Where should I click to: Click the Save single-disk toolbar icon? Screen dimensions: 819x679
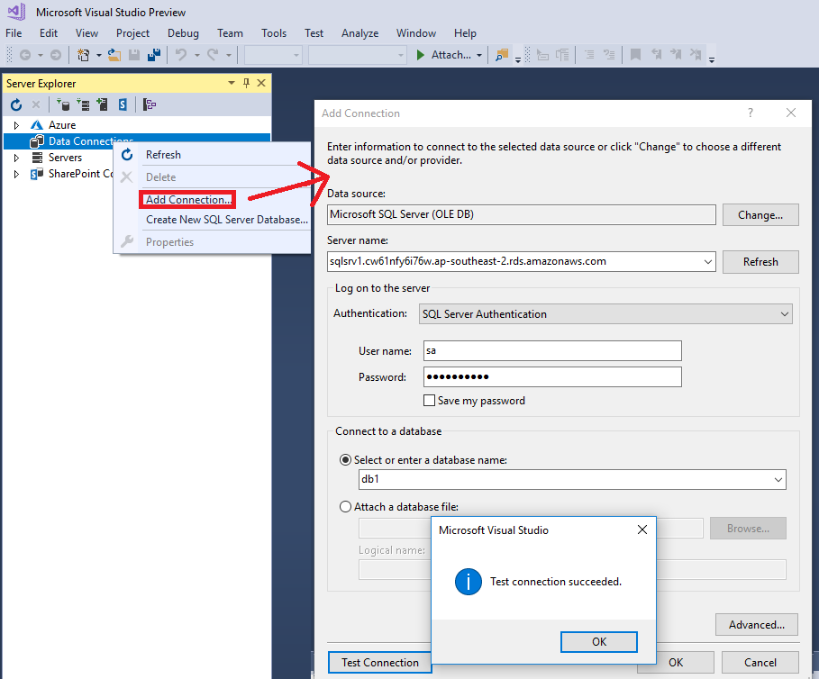point(134,55)
